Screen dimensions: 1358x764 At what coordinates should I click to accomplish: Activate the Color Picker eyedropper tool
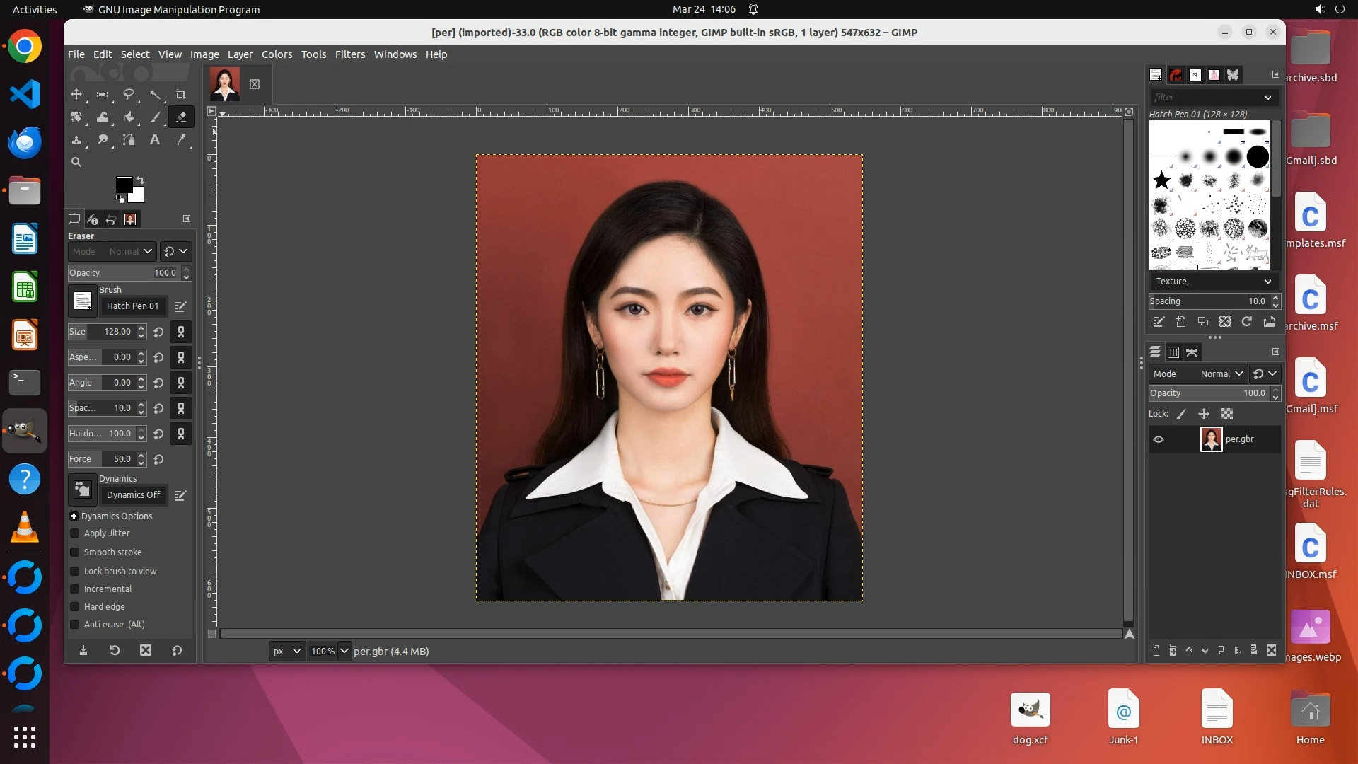[x=181, y=140]
